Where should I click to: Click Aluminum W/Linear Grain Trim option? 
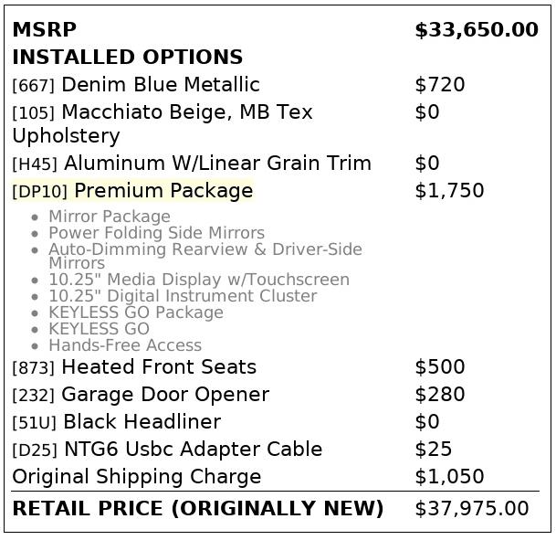(217, 164)
